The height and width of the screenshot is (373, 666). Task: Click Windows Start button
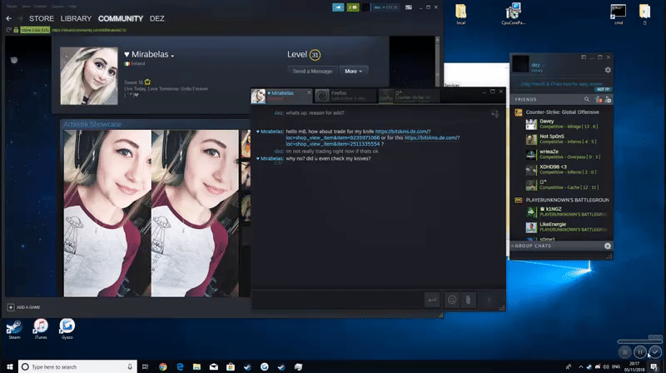point(9,366)
